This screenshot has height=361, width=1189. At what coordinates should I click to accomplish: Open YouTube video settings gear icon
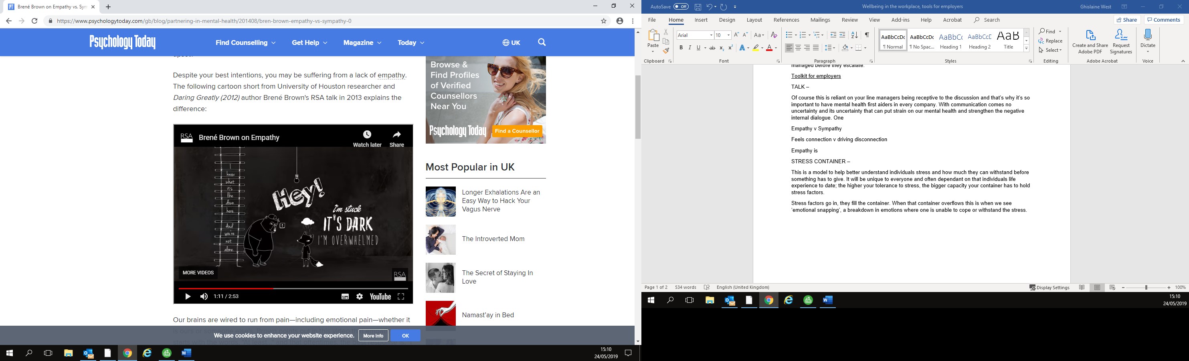coord(360,297)
